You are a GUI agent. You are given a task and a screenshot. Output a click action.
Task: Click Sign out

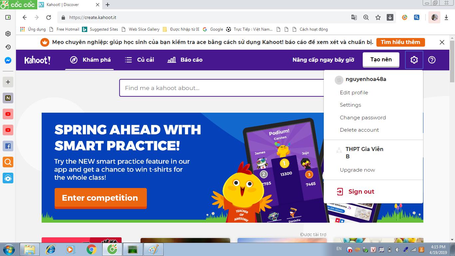[x=361, y=191]
